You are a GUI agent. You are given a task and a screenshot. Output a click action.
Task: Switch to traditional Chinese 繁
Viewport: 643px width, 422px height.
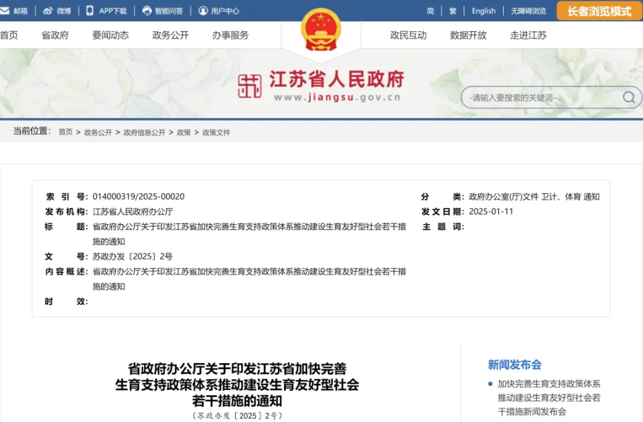(x=453, y=11)
